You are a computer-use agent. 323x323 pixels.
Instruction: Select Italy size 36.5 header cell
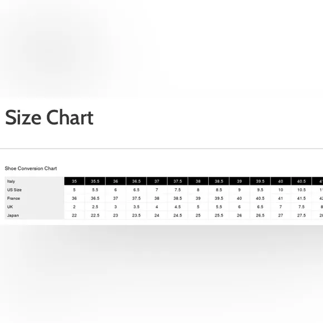[136, 182]
